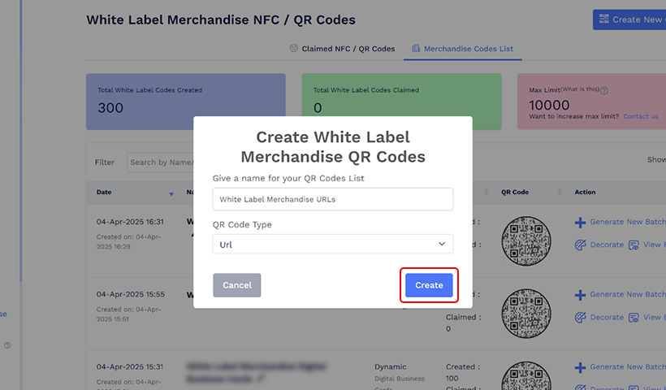Click the View icon in first row
Screen dimensions: 666x390
click(x=632, y=245)
